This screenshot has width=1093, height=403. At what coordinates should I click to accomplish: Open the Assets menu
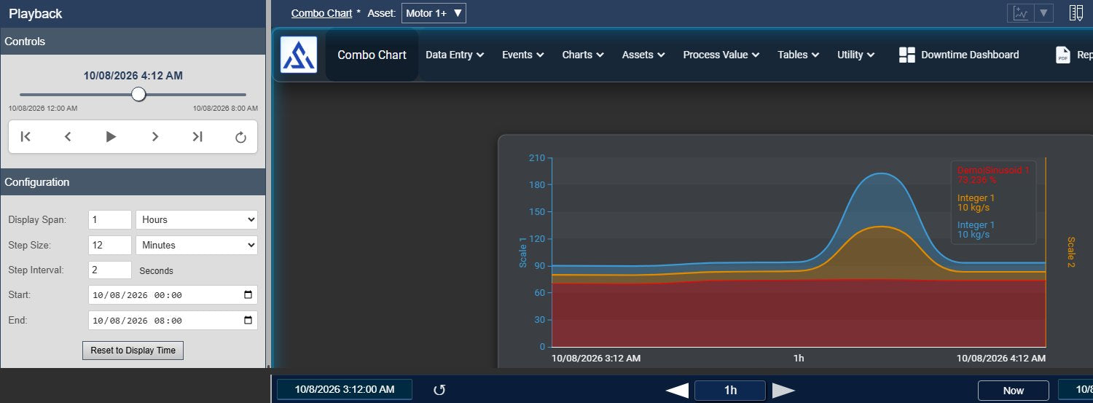[x=643, y=55]
